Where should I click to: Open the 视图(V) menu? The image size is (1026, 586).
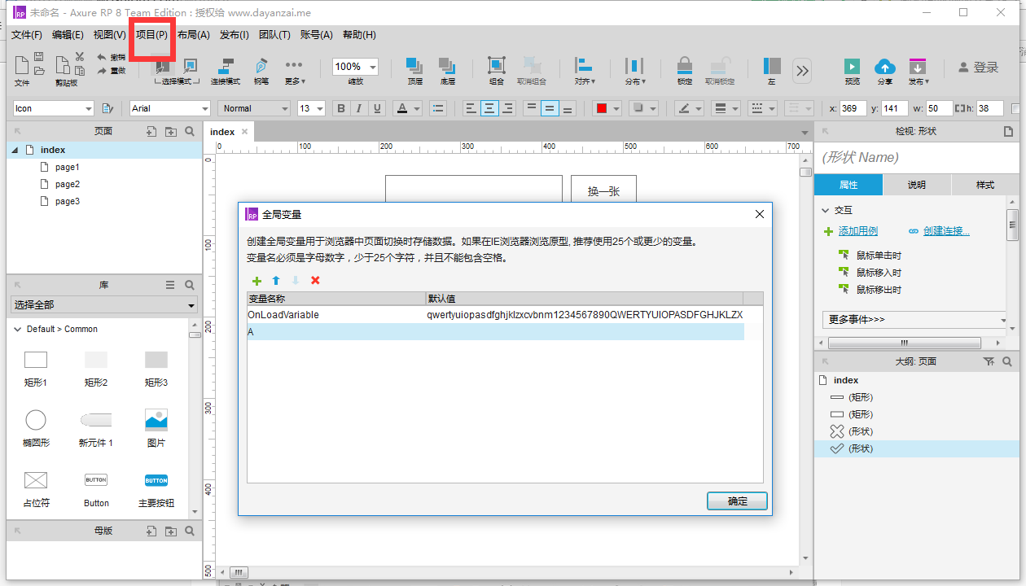[x=110, y=35]
